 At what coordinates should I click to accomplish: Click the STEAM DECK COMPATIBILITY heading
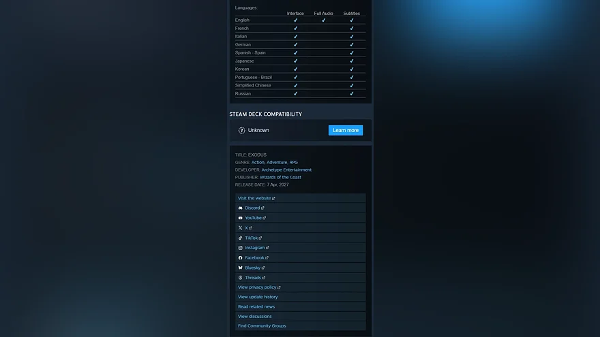(265, 114)
